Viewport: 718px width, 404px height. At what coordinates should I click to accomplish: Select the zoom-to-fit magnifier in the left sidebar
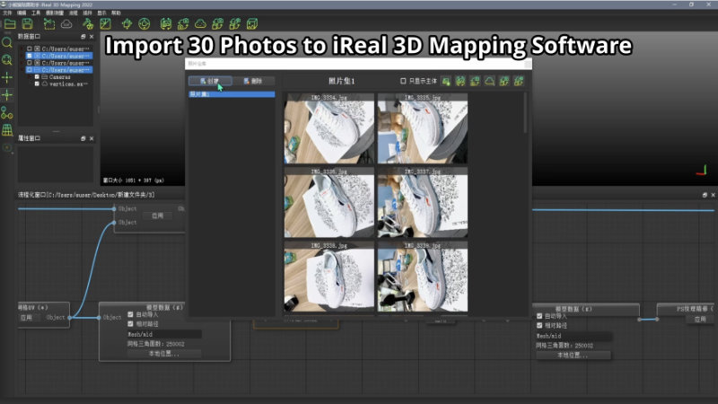7,60
